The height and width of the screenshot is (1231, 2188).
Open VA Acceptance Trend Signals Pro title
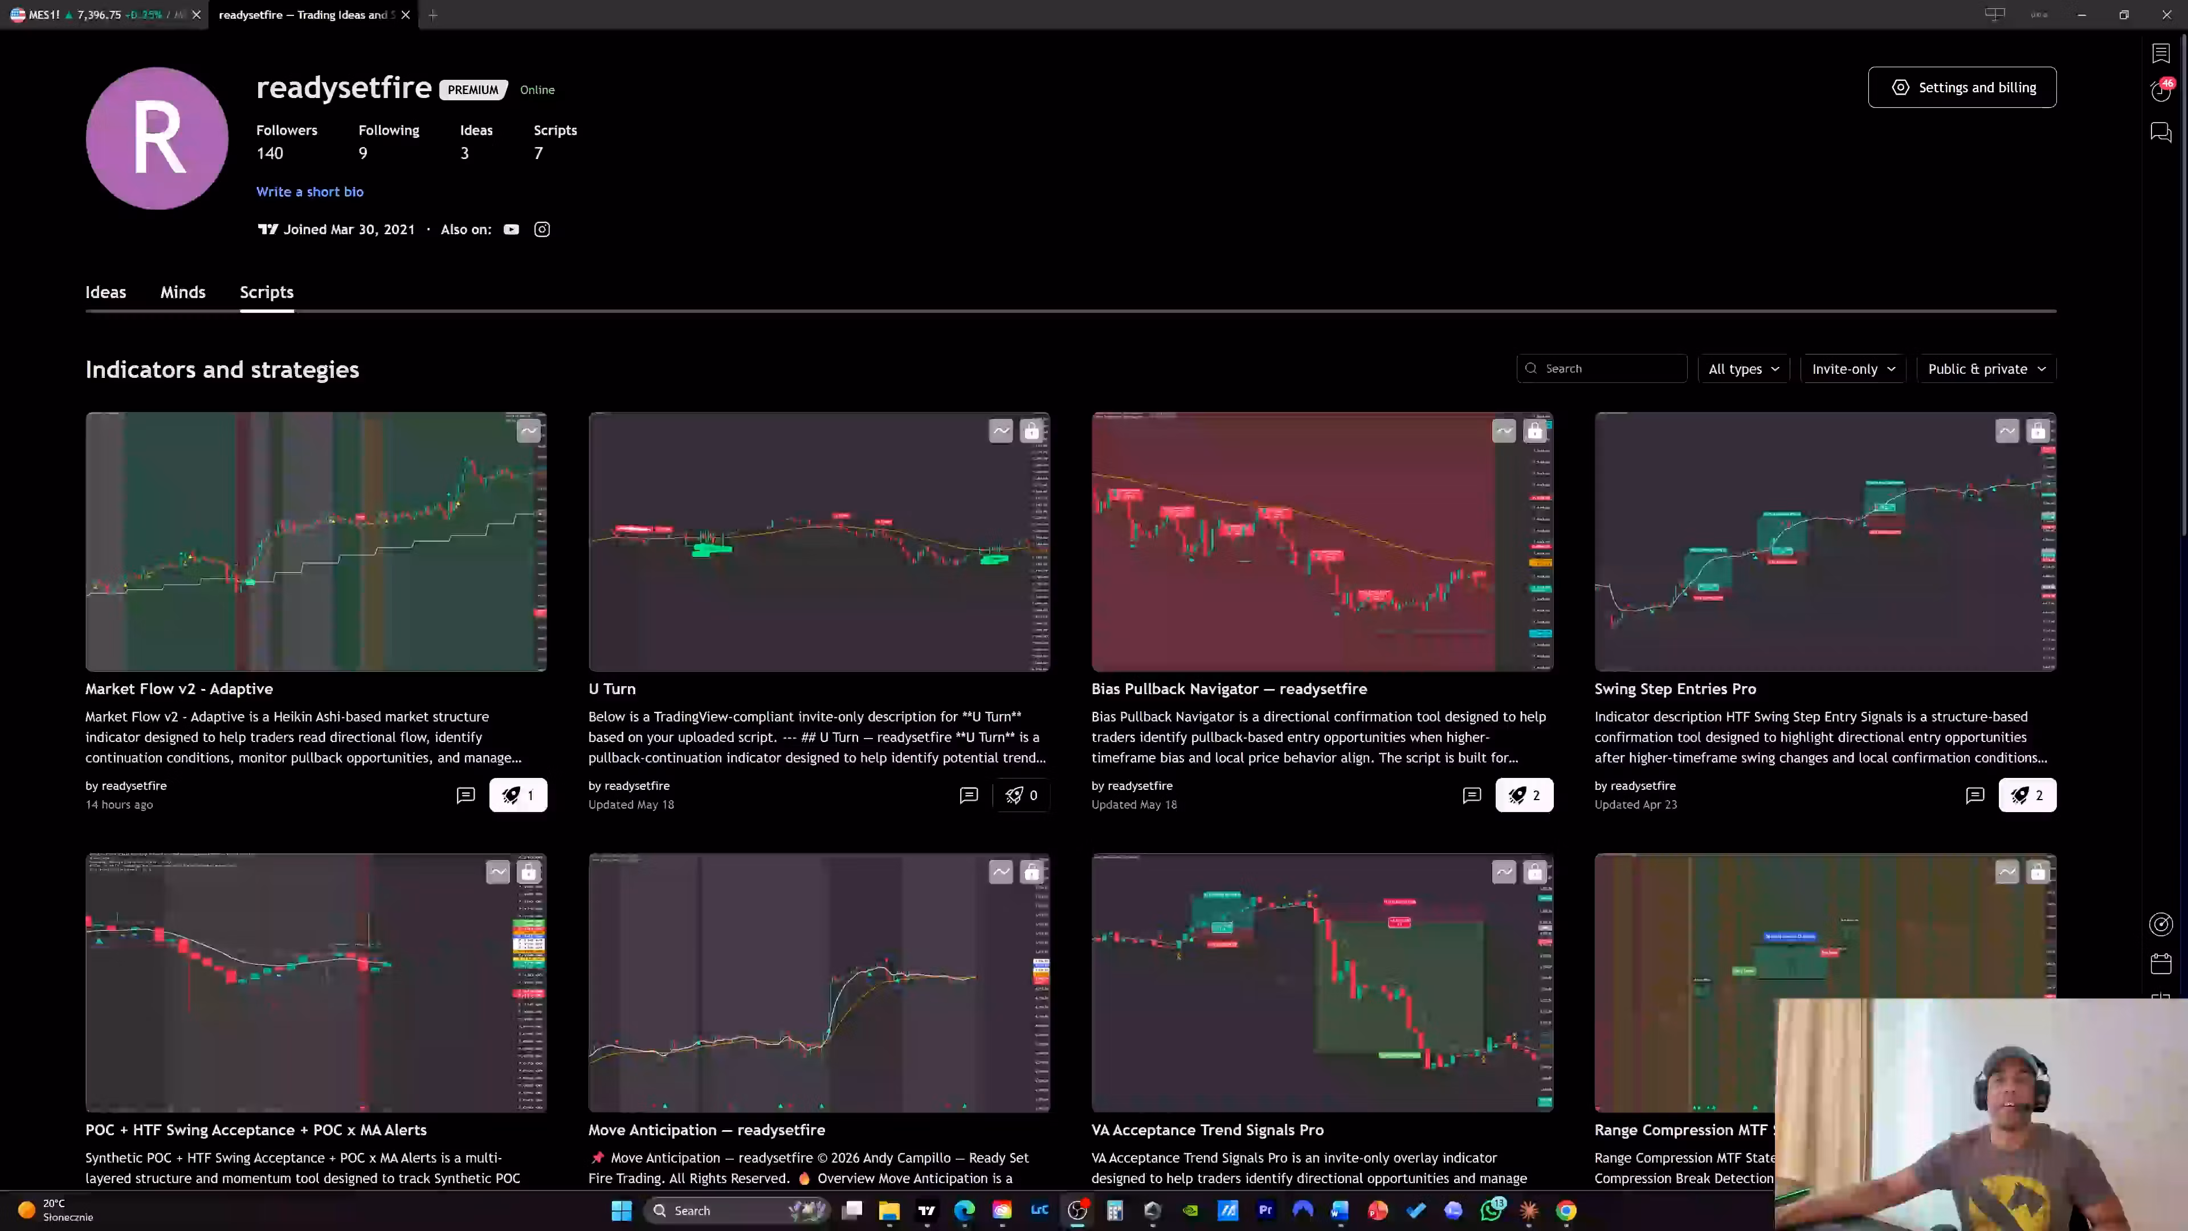(x=1207, y=1130)
